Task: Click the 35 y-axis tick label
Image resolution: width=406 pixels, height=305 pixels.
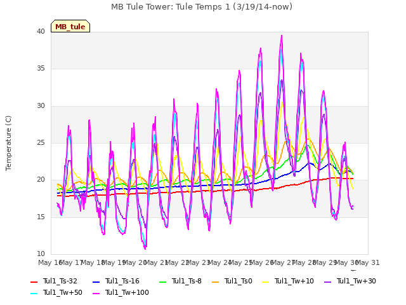Action: click(41, 69)
